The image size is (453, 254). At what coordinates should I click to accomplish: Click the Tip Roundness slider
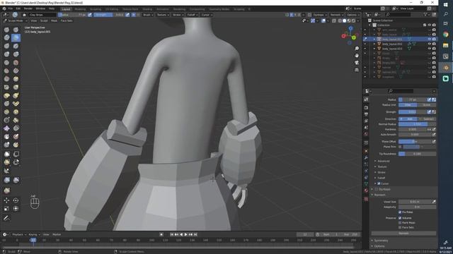(417, 154)
